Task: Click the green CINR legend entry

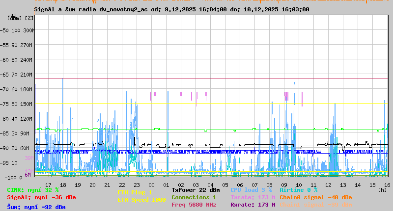Action: [x=33, y=190]
